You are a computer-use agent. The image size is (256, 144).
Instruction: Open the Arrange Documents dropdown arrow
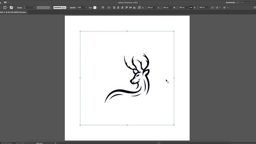point(8,2)
